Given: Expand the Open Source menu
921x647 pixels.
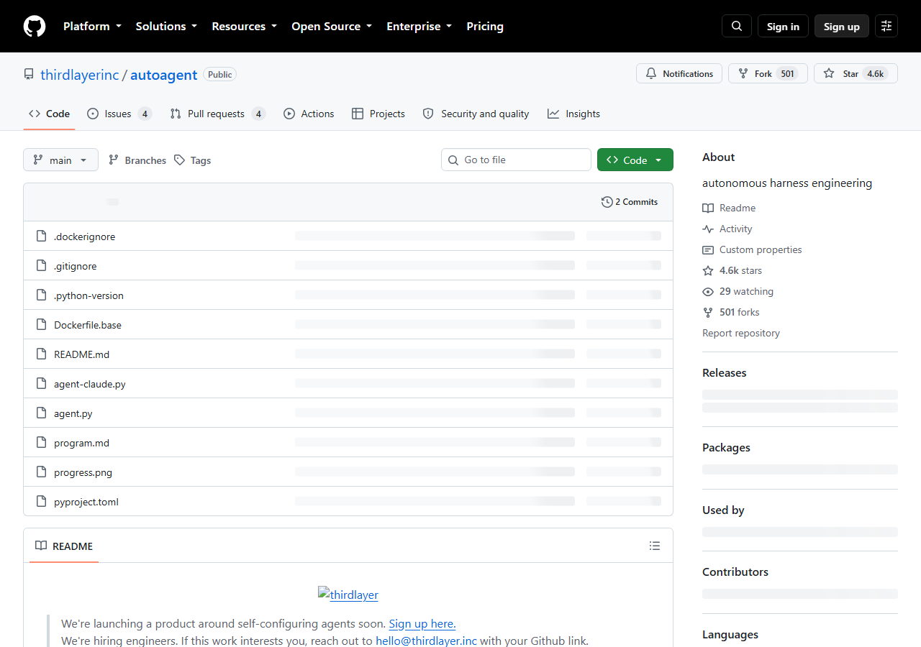Looking at the screenshot, I should pos(332,27).
